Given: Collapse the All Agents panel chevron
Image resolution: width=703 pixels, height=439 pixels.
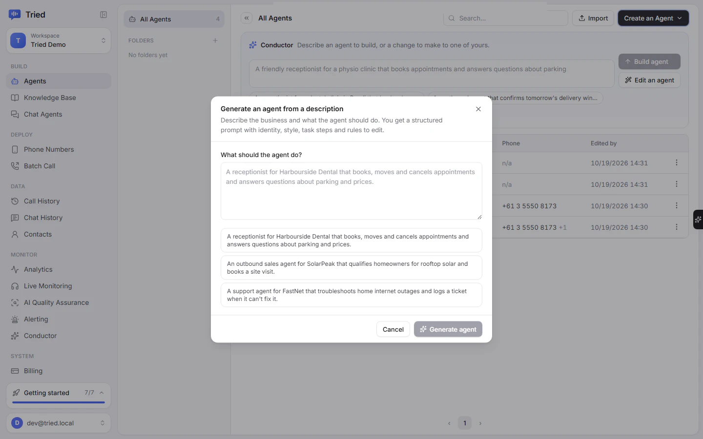Looking at the screenshot, I should point(247,18).
